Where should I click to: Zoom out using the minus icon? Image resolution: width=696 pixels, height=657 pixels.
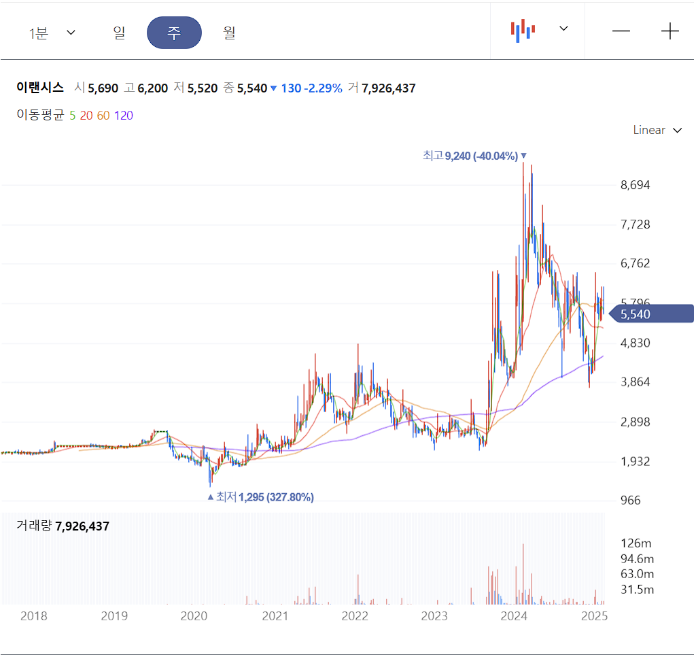(621, 31)
